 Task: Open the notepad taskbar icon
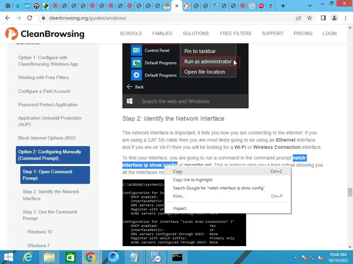tap(134, 257)
